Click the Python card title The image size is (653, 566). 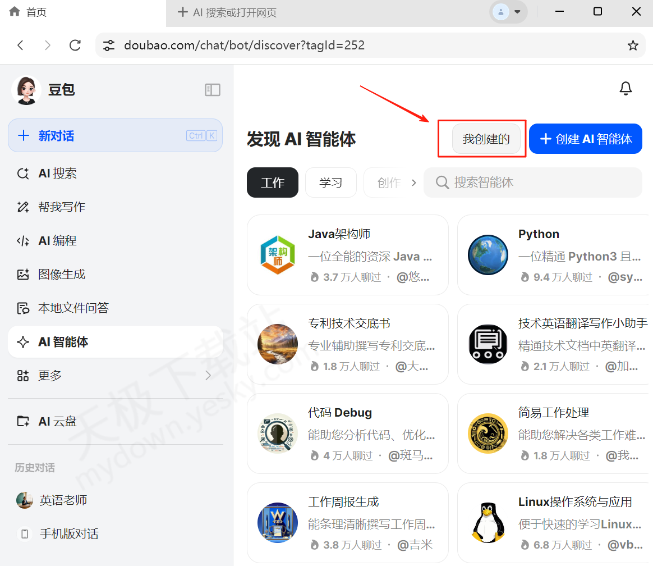click(x=539, y=234)
